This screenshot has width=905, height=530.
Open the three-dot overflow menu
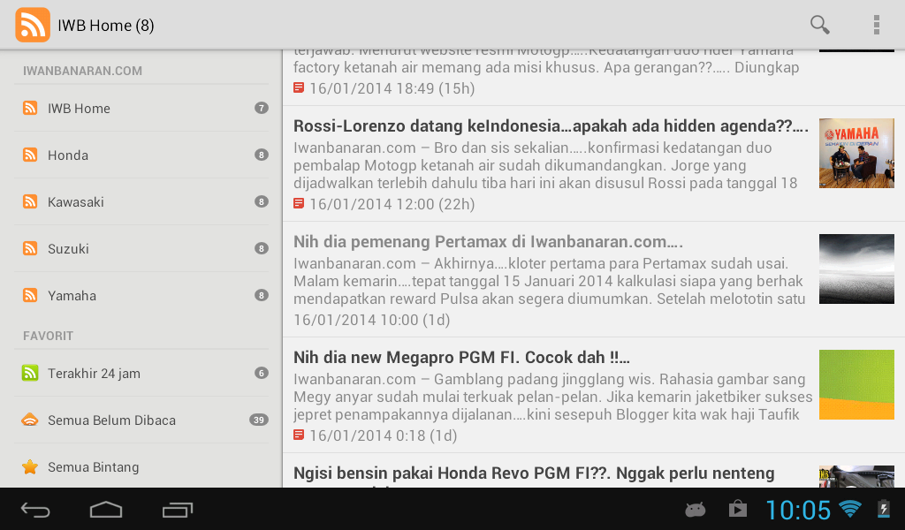[876, 25]
